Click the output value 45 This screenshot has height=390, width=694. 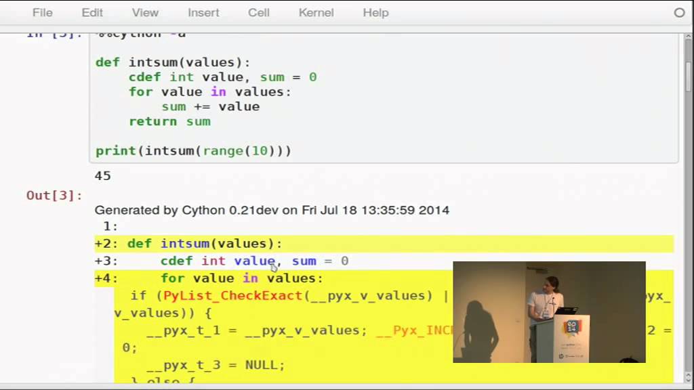click(103, 176)
